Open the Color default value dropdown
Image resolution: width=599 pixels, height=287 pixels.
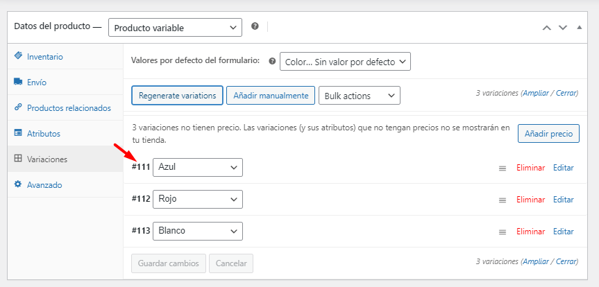(x=345, y=62)
